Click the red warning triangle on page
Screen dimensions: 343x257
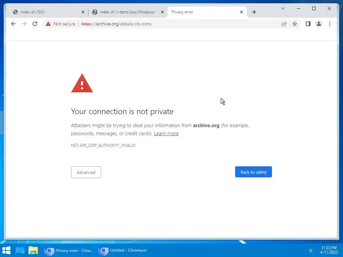(x=82, y=83)
